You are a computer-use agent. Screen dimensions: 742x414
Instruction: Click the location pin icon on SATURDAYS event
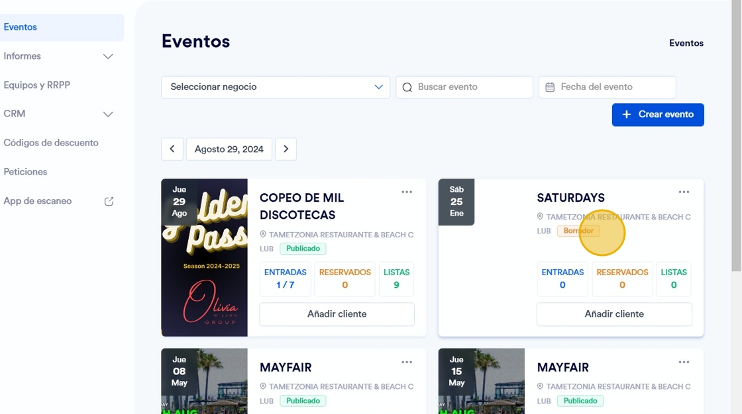[541, 216]
